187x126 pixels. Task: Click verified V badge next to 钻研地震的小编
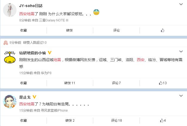[x=50, y=53]
